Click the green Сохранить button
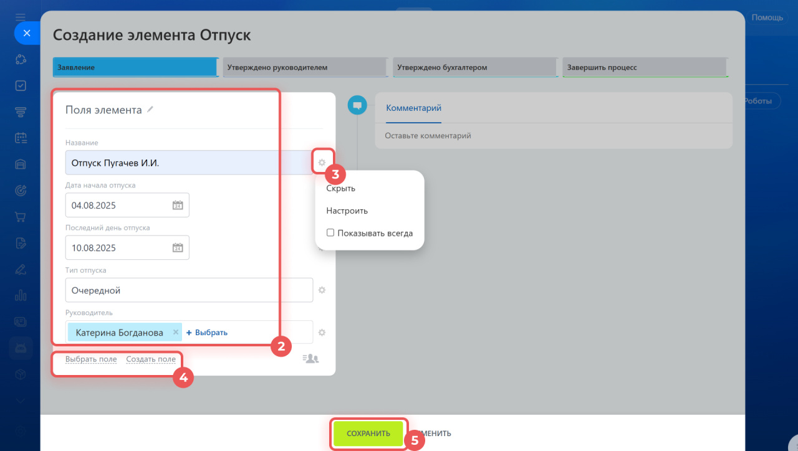This screenshot has height=451, width=798. 368,434
